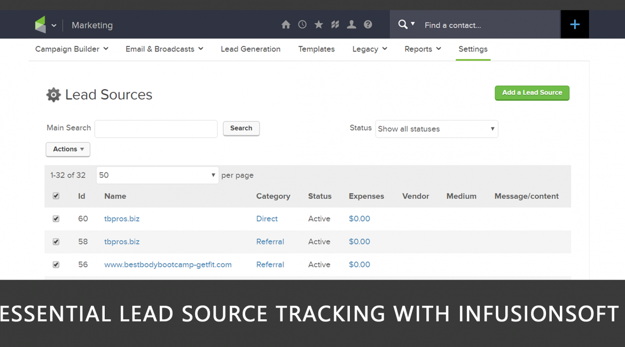The width and height of the screenshot is (625, 347).
Task: Click the Home icon in header
Action: [x=286, y=25]
